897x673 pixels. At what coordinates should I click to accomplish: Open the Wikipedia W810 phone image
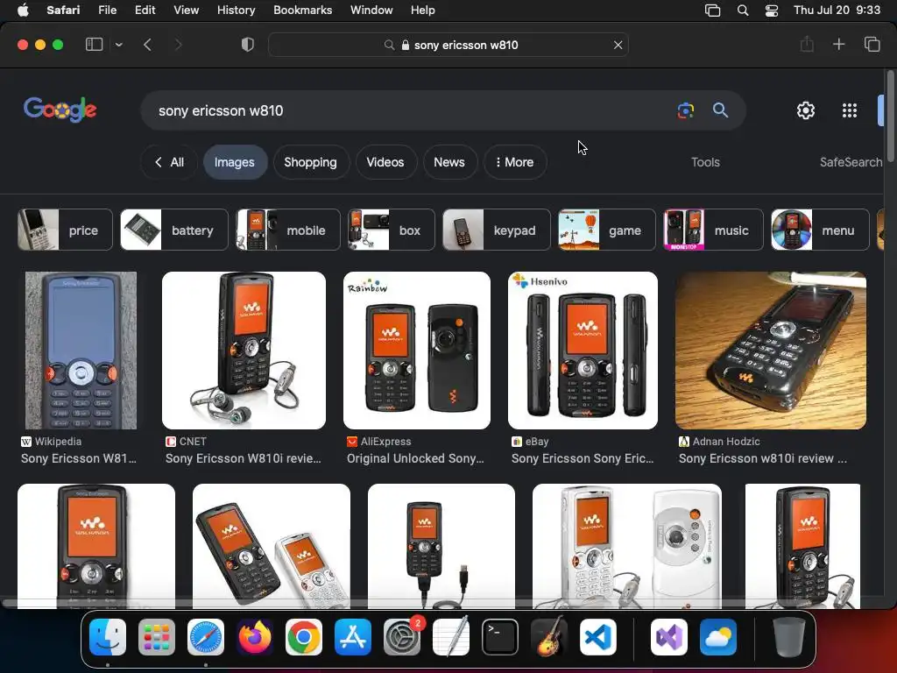tap(81, 351)
